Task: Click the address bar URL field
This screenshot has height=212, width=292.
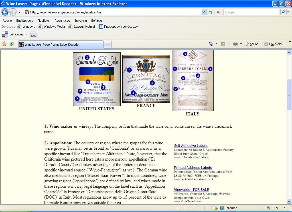Action: [115, 12]
